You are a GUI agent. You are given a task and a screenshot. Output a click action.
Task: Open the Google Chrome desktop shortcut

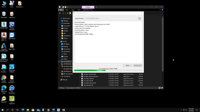click(4, 79)
